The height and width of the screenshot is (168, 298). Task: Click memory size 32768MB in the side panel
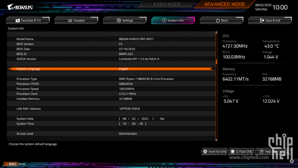(272, 79)
